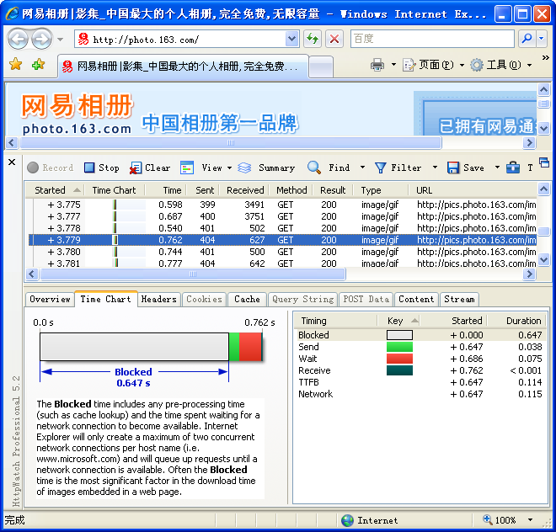Switch to the Cache tab
Viewport: 556px width, 532px height.
(247, 300)
